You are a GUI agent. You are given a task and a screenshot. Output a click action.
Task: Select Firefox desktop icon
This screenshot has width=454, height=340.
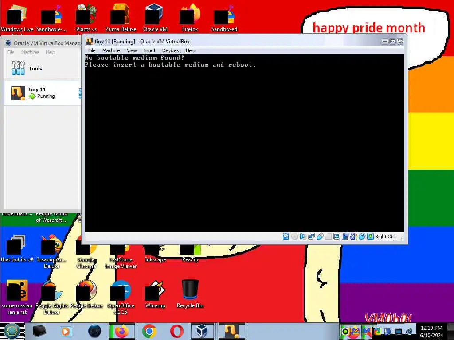coord(190,18)
